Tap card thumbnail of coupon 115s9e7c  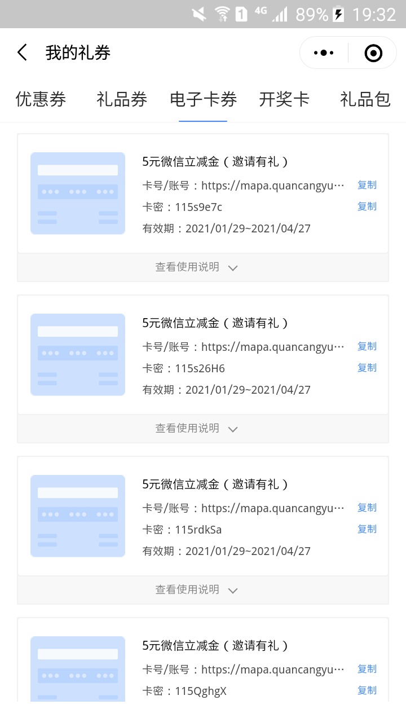[x=78, y=193]
